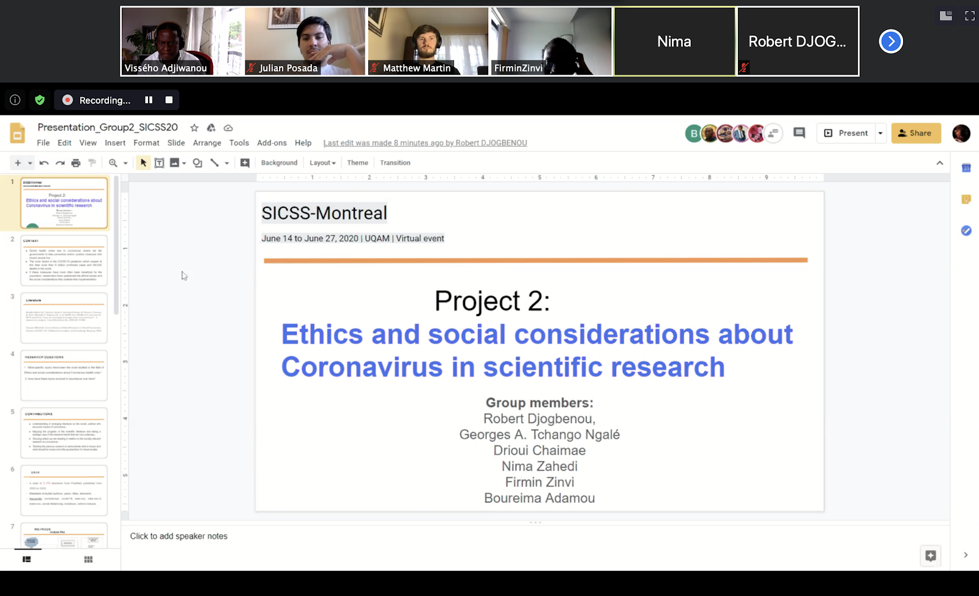Open Present options dropdown arrow

point(880,133)
